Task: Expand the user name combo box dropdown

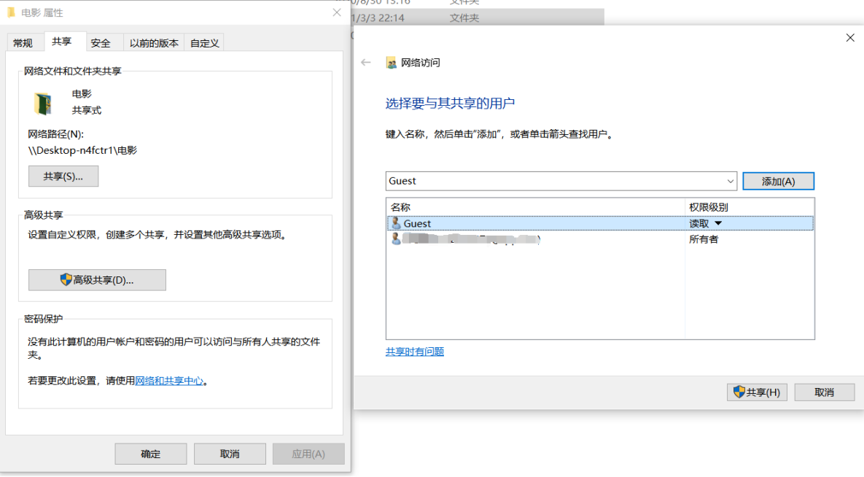Action: pos(731,181)
